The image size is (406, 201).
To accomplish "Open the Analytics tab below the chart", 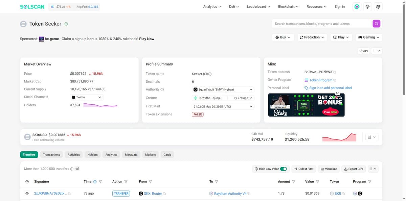I will pyautogui.click(x=111, y=155).
